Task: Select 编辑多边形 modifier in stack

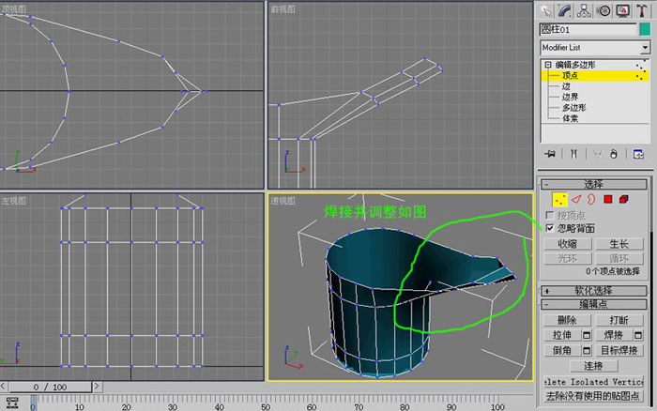Action: (575, 65)
